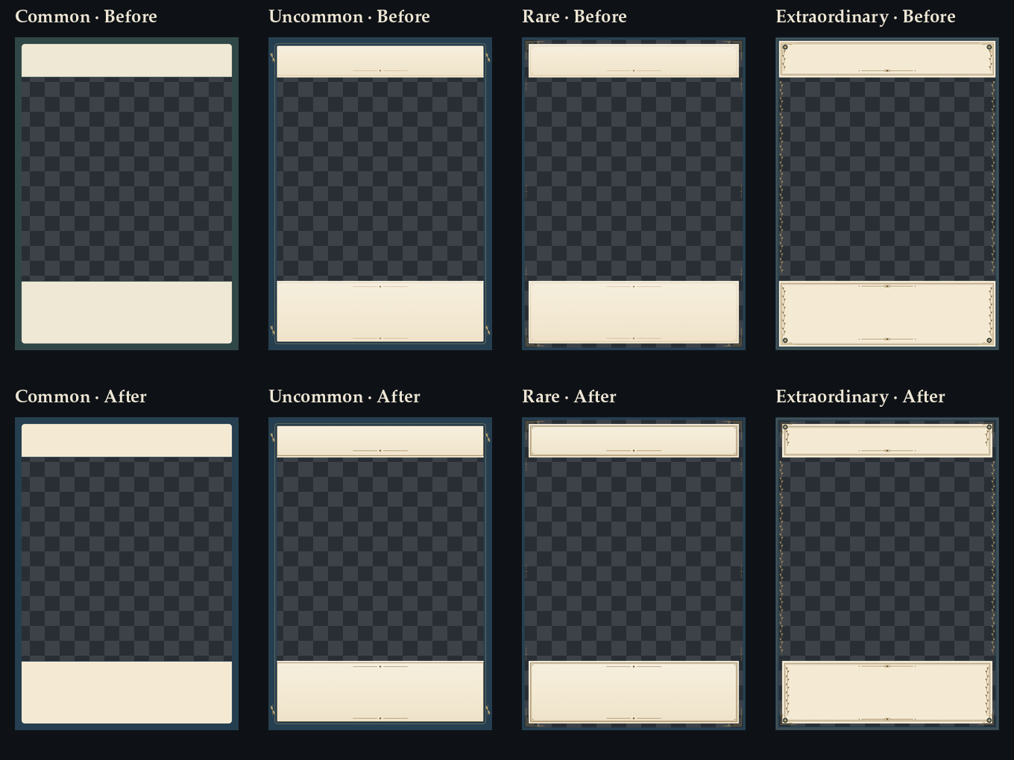
Task: Click the 'Common · Before' heading
Action: pos(86,16)
